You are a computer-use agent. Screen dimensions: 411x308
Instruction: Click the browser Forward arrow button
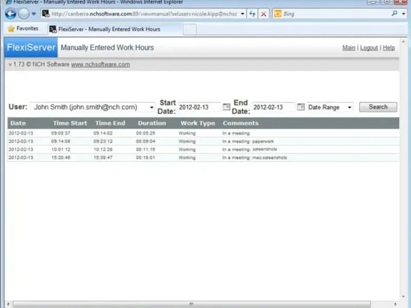pyautogui.click(x=24, y=14)
